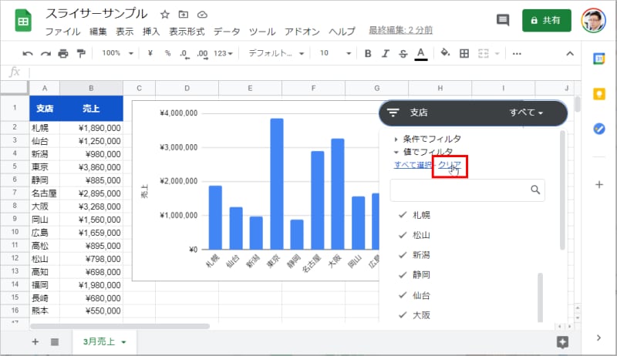The width and height of the screenshot is (617, 356).
Task: Expand 条件でフィルタ section
Action: pyautogui.click(x=428, y=139)
